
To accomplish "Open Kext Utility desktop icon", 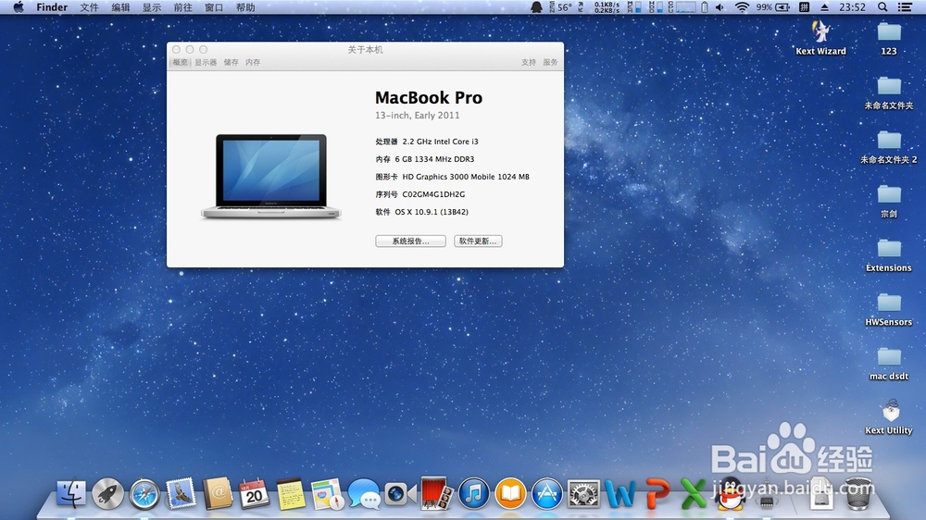I will [x=889, y=416].
